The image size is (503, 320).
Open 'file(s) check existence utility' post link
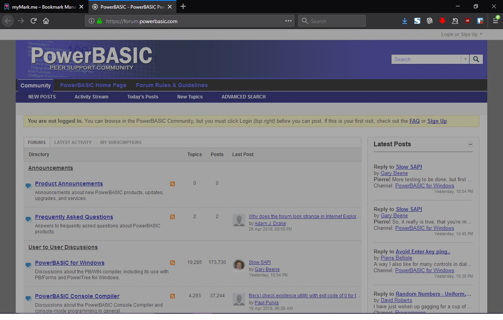[x=304, y=296]
